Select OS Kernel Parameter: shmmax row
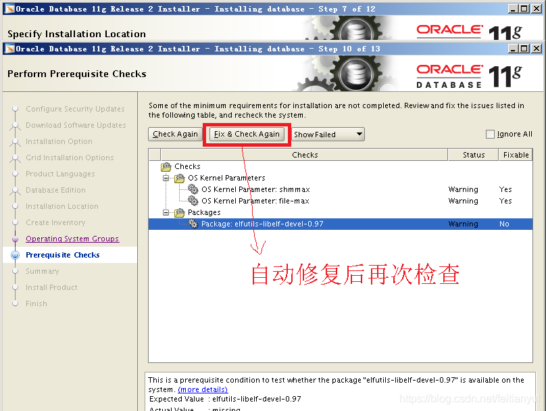This screenshot has width=546, height=411. click(x=341, y=189)
